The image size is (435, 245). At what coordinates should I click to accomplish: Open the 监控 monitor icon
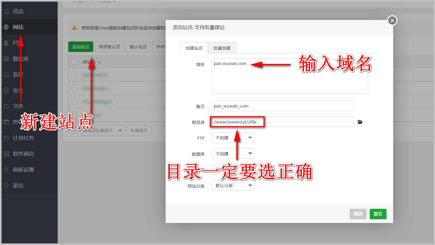coord(6,74)
